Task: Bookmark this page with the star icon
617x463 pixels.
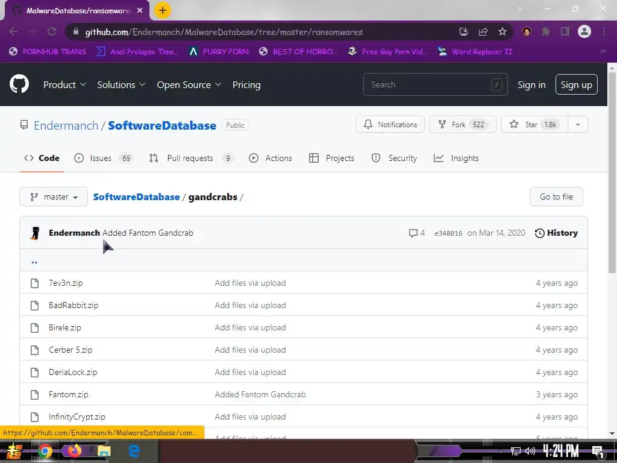Action: [x=502, y=32]
